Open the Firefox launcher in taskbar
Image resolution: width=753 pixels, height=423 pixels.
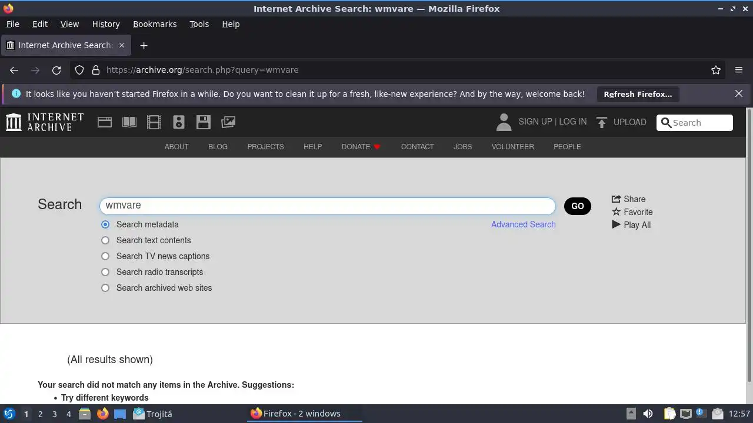102,414
